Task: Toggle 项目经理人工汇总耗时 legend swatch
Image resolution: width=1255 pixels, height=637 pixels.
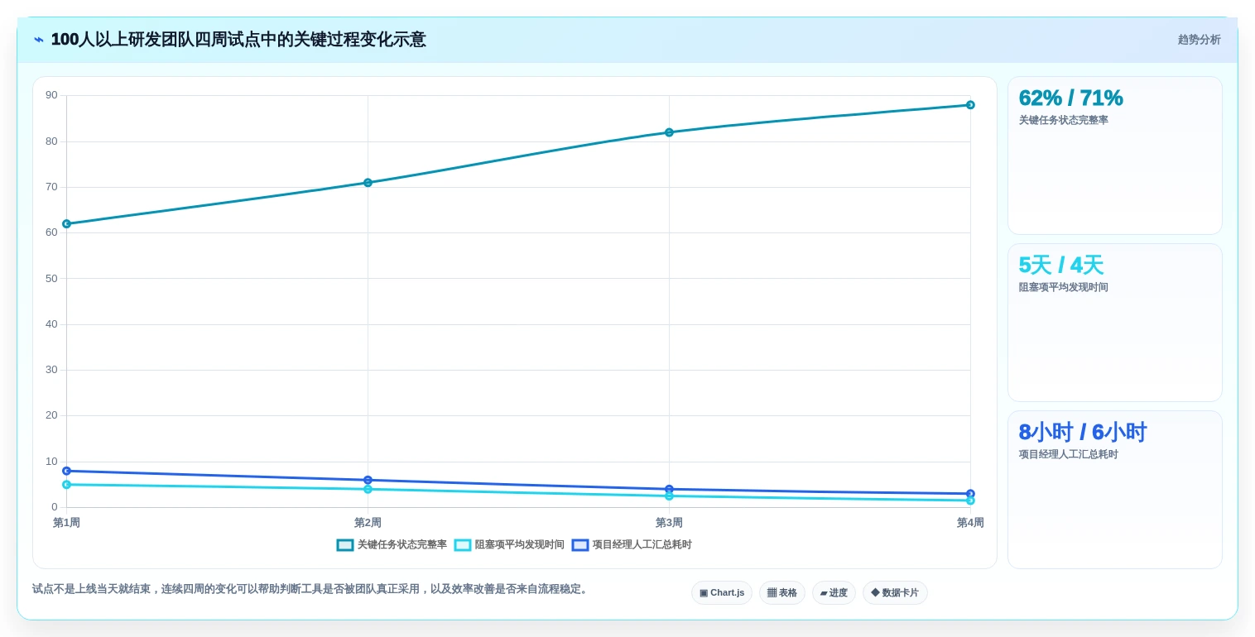Action: (580, 545)
